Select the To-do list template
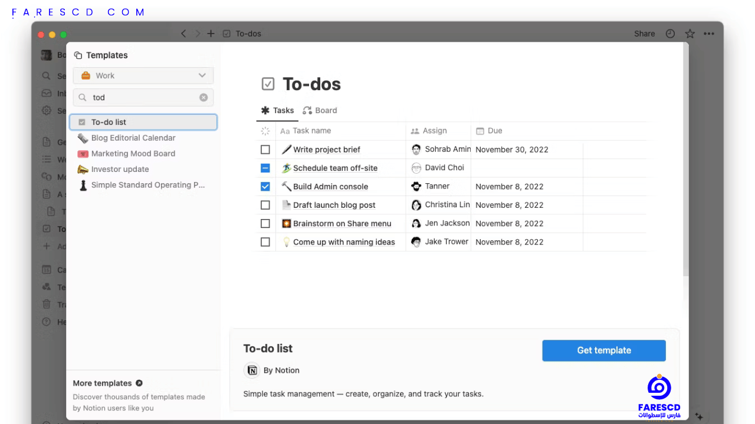 click(143, 122)
